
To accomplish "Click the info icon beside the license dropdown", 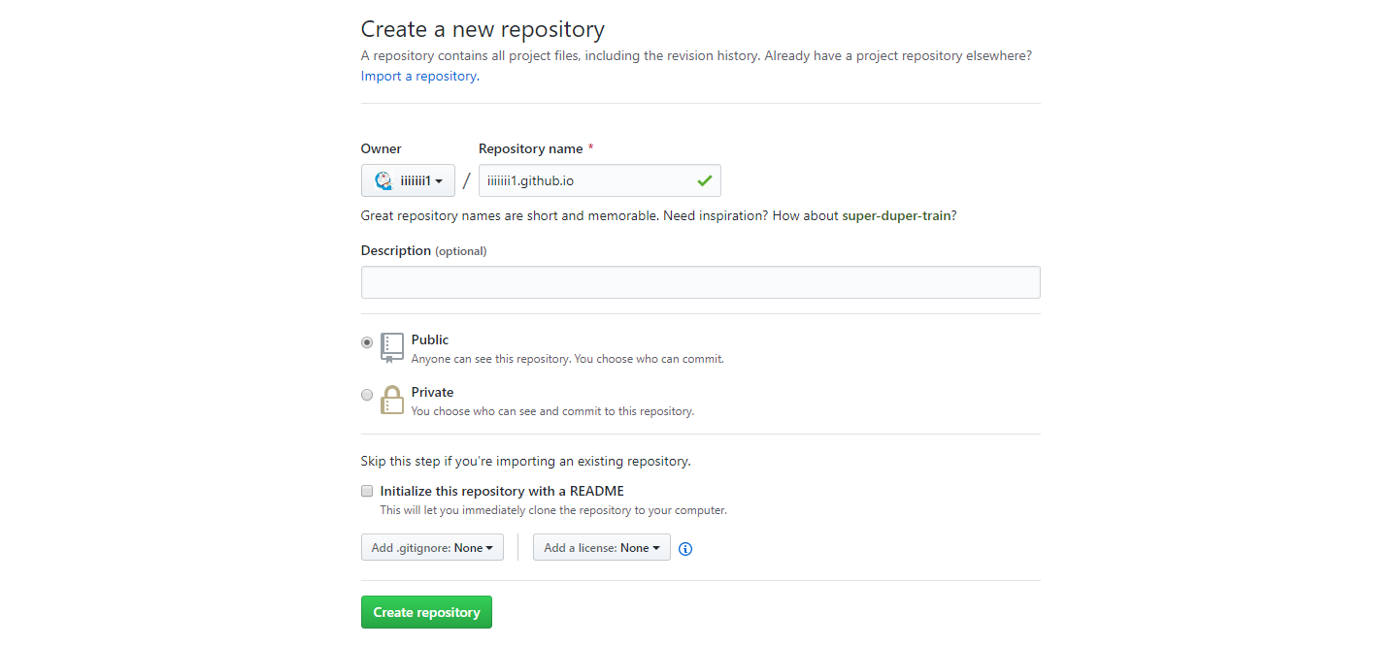I will click(685, 549).
